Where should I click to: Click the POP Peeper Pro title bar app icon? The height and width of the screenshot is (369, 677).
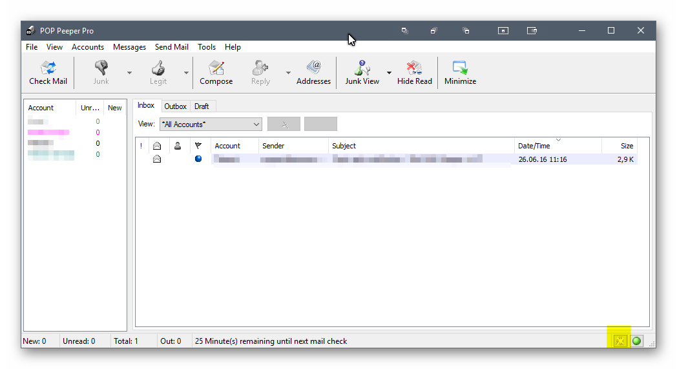tap(30, 30)
